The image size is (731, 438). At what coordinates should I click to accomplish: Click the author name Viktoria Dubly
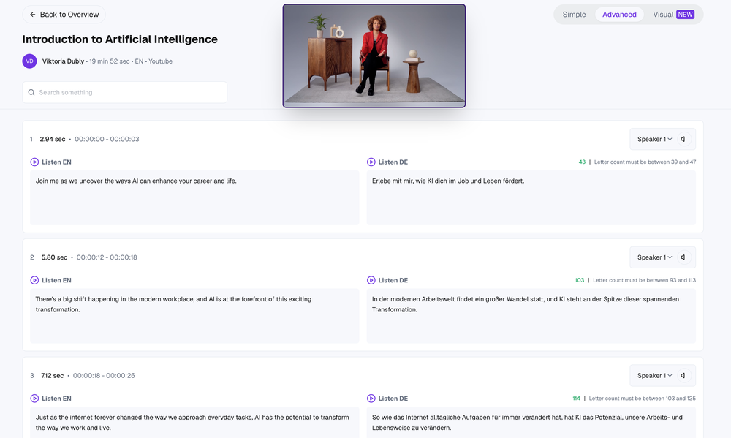coord(63,61)
